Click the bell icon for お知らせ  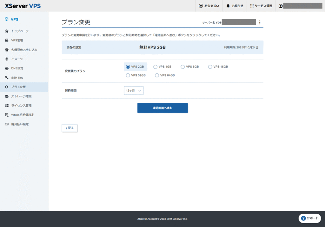(x=228, y=6)
